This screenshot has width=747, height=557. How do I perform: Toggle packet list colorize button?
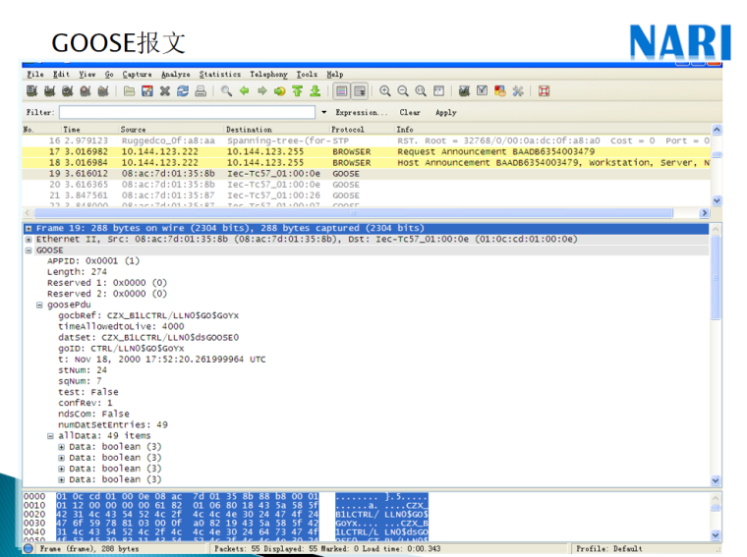pyautogui.click(x=342, y=91)
